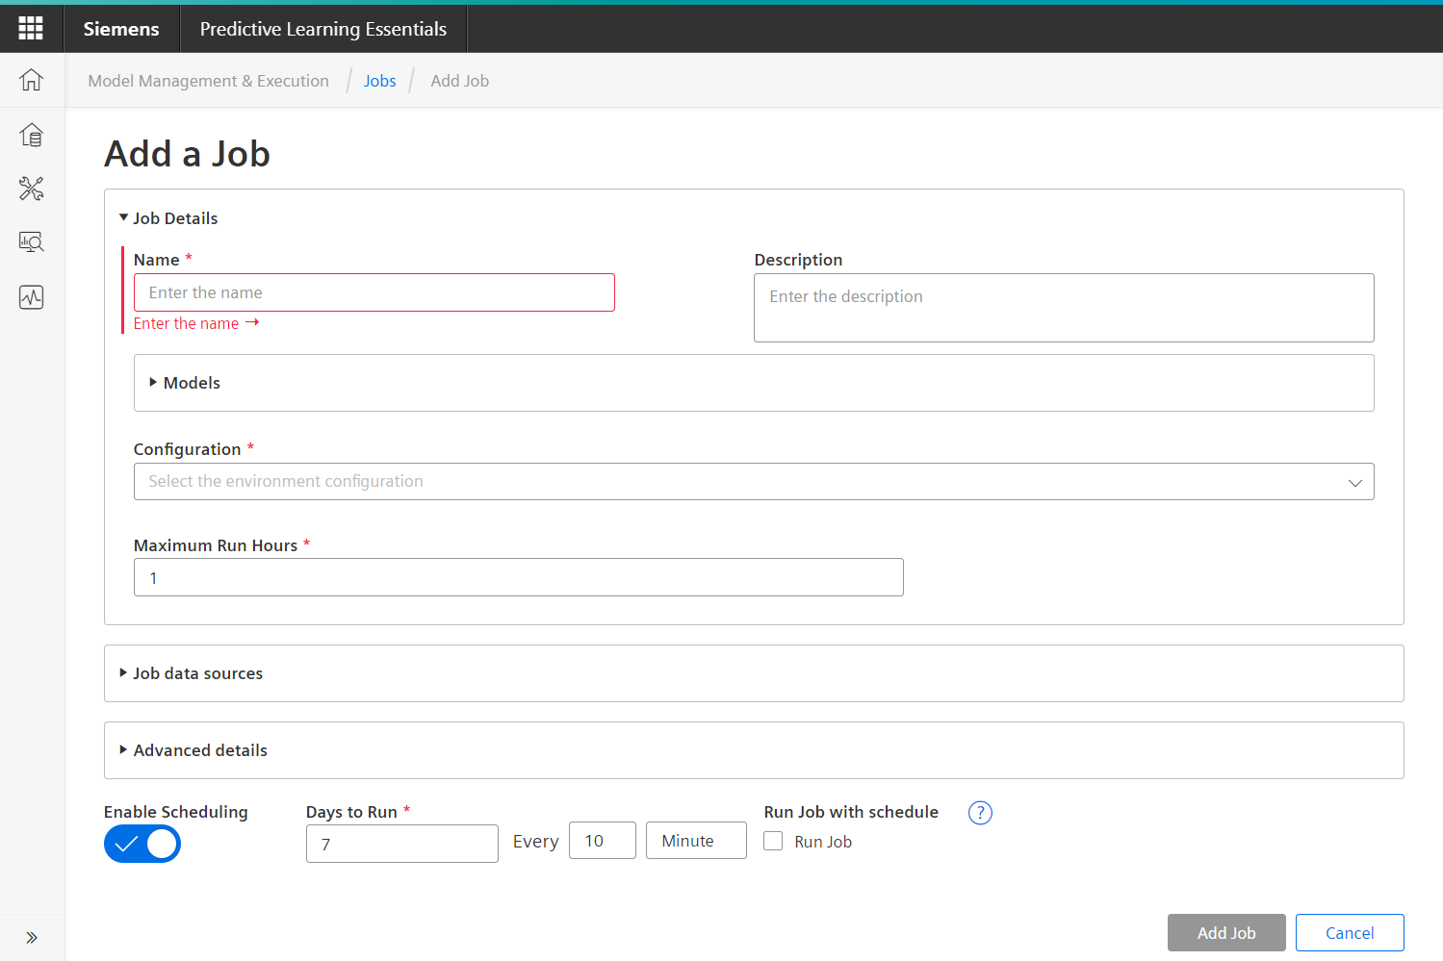The width and height of the screenshot is (1443, 961).
Task: Cancel adding the job
Action: click(1350, 933)
